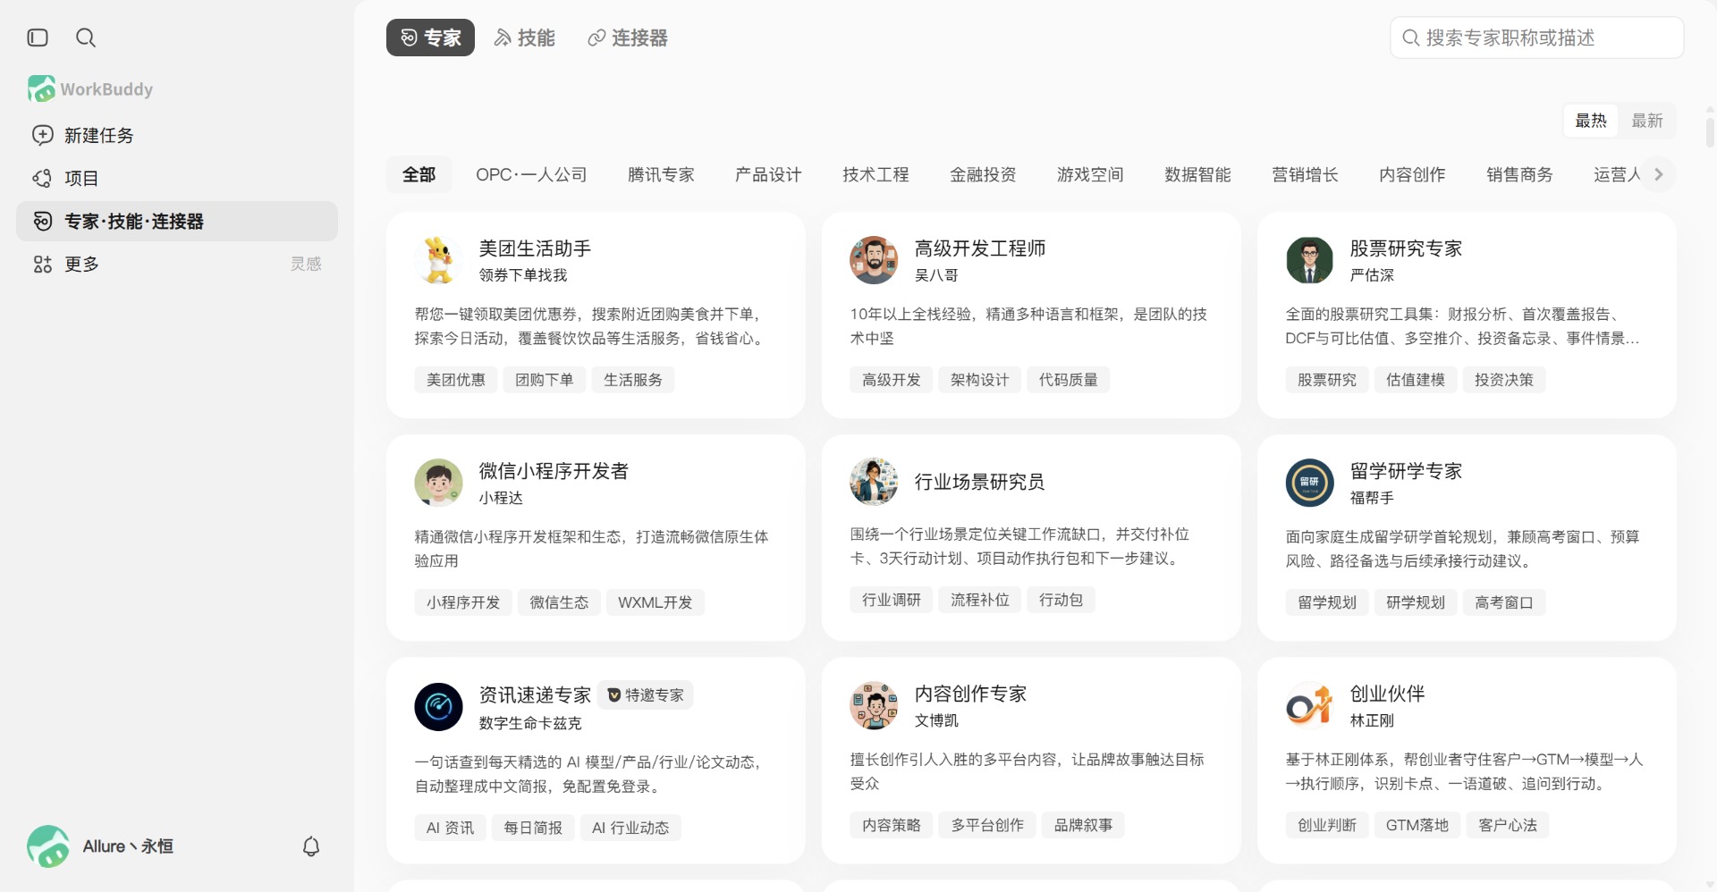The image size is (1717, 892).
Task: Toggle the sidebar panel icon
Action: pos(38,38)
